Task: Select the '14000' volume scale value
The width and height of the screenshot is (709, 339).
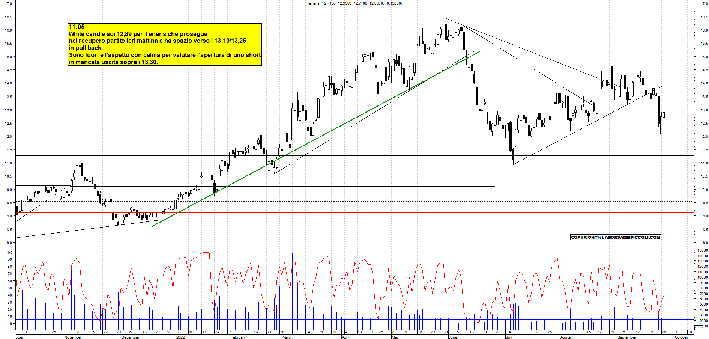Action: (703, 256)
